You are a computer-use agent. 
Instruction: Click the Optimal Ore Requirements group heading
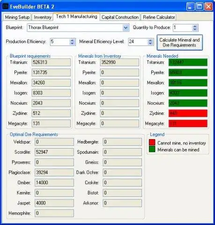(x=34, y=135)
